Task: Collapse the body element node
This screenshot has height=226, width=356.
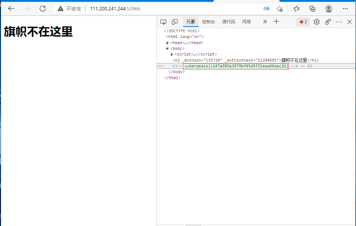Action: (167, 49)
